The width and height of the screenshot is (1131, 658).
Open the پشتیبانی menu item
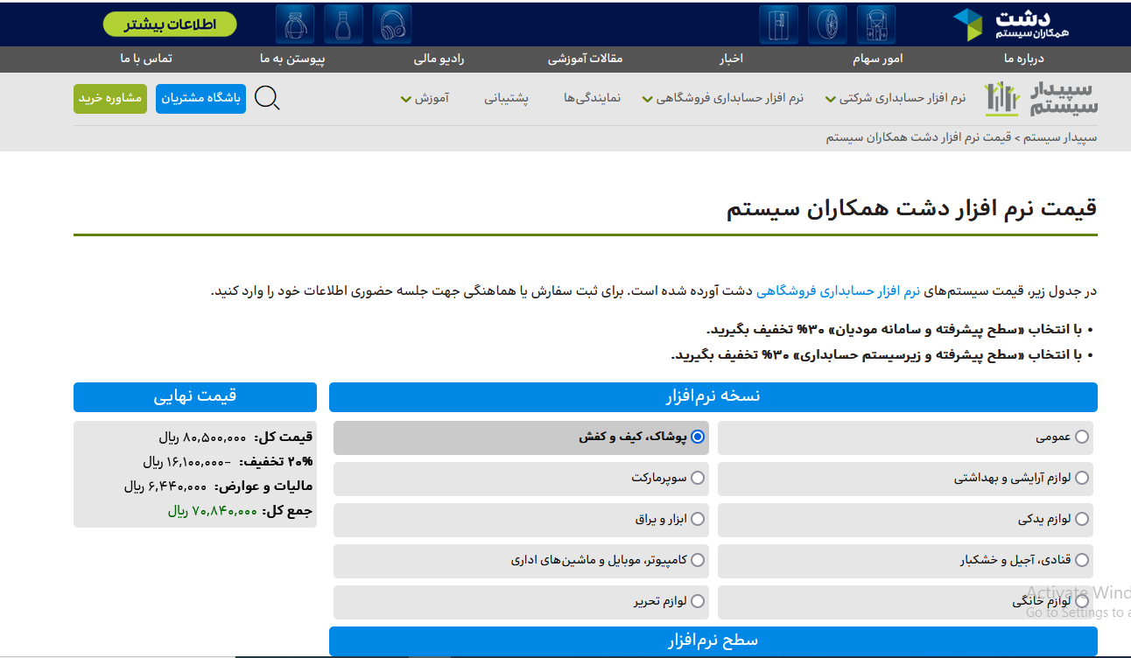pyautogui.click(x=507, y=98)
